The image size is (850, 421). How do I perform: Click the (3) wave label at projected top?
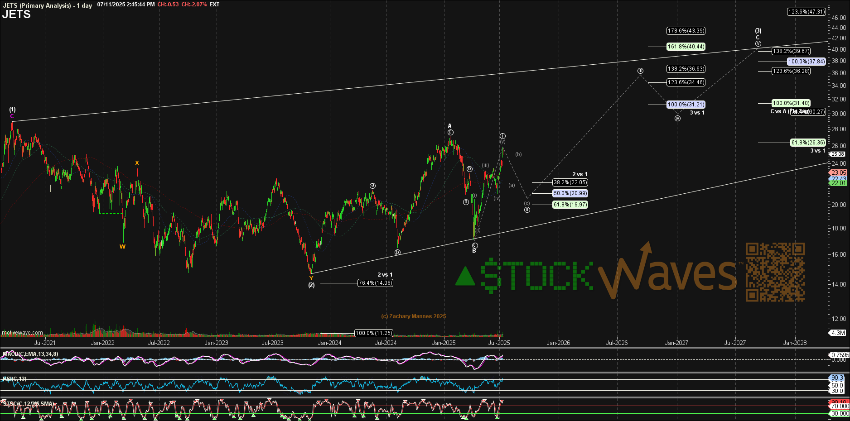coord(758,31)
